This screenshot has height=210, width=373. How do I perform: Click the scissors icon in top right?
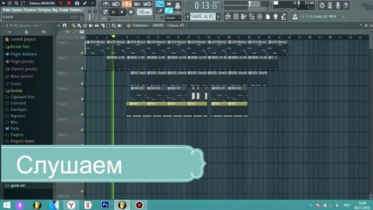click(x=330, y=5)
